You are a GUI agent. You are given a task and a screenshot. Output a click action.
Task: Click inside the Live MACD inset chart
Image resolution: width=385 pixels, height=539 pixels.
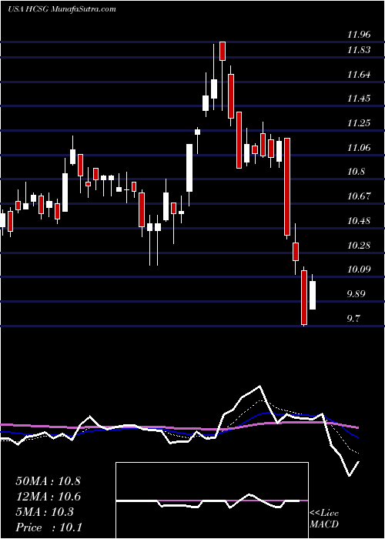pos(212,500)
